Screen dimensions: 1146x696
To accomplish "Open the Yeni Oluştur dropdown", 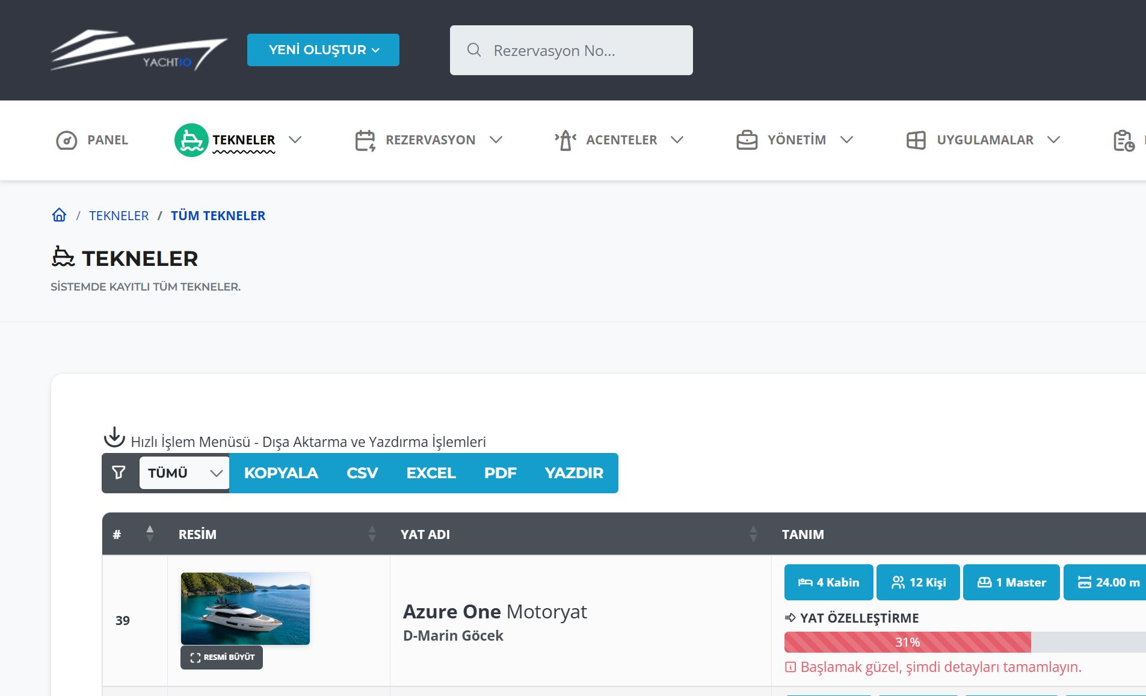I will click(323, 50).
